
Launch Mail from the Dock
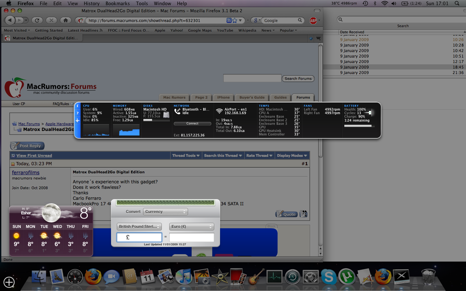point(57,277)
